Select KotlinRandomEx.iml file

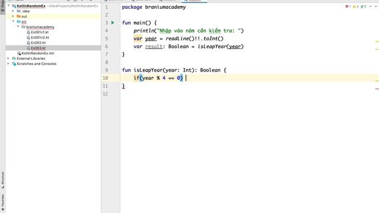(x=38, y=53)
